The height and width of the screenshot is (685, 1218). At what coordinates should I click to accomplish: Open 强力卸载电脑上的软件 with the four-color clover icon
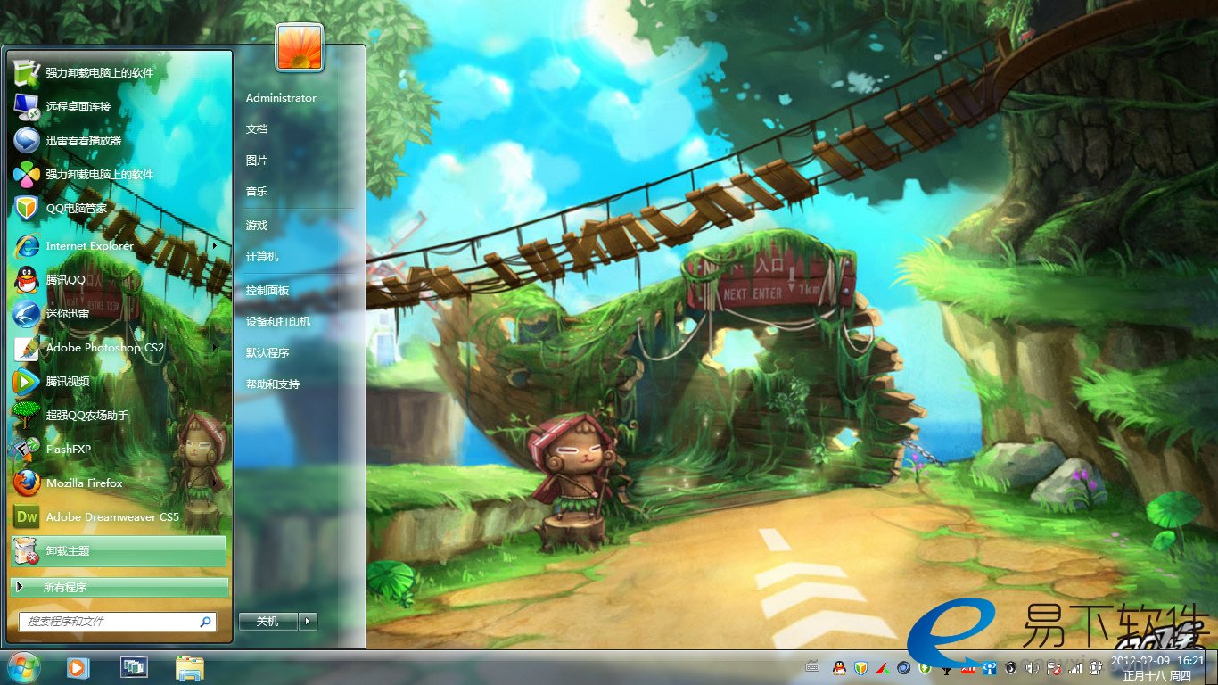pos(118,174)
